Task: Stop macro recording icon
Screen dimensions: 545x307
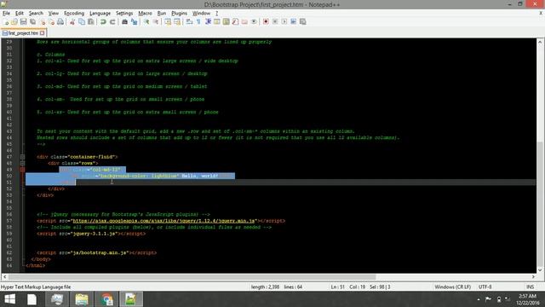Action: 275,22
